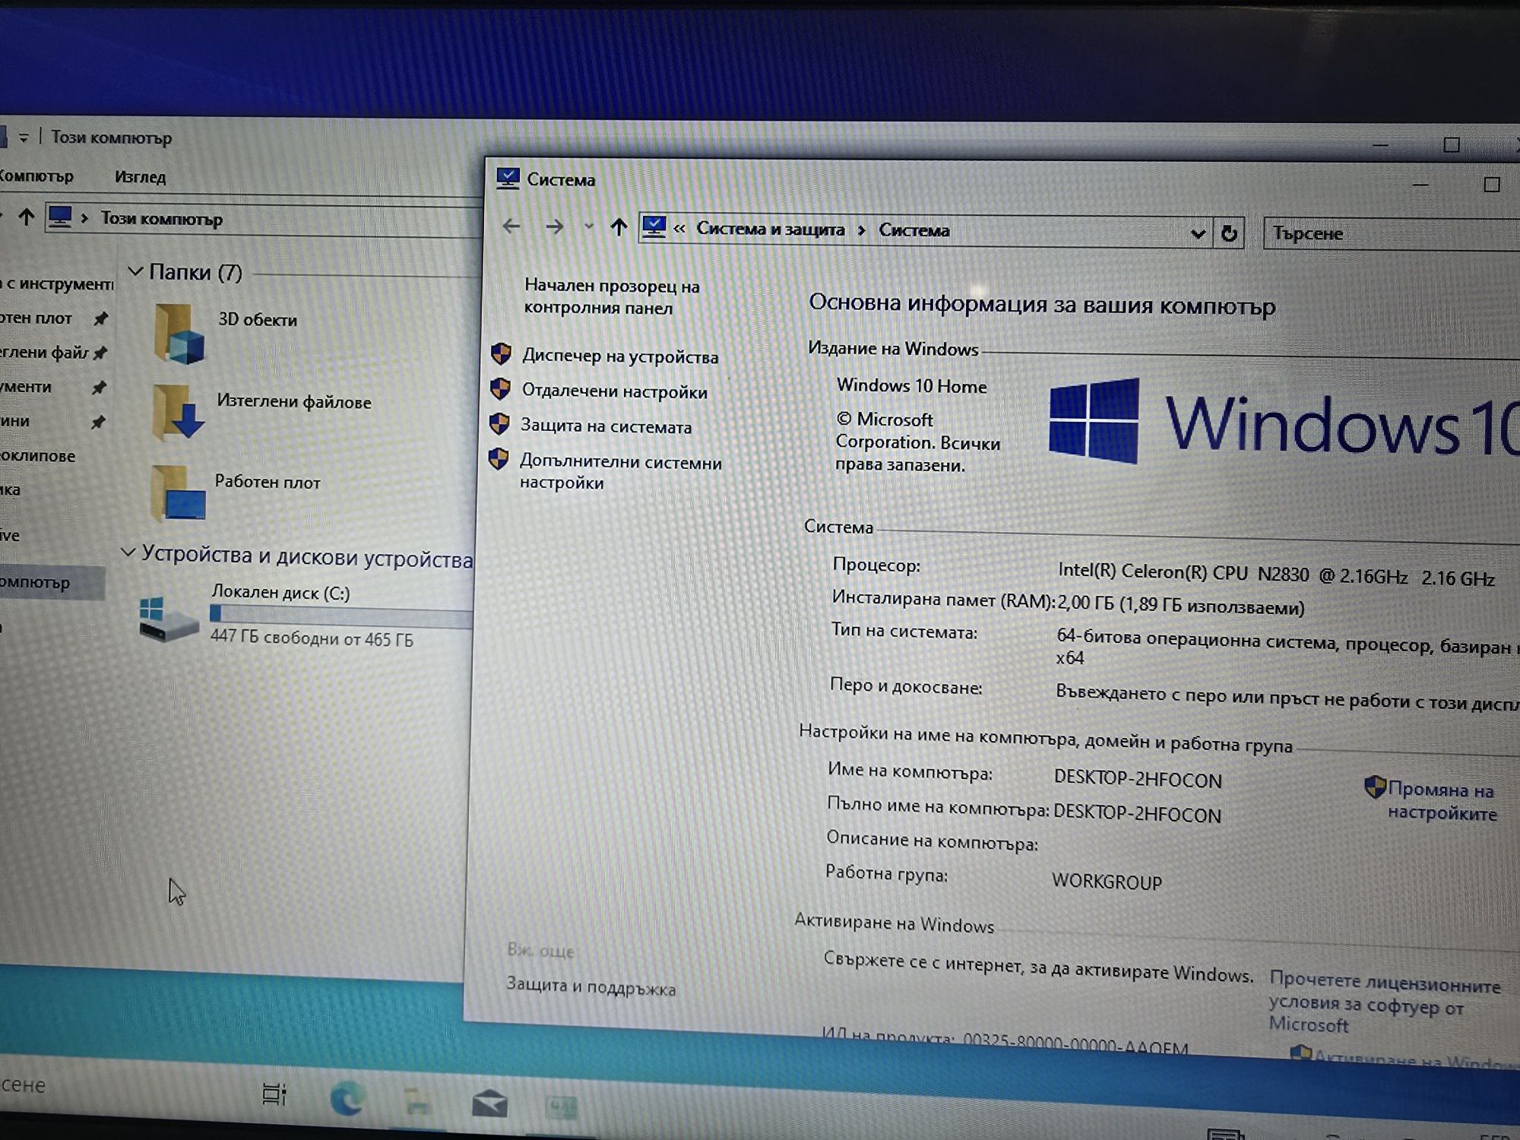Go back in the Система window
Image resolution: width=1520 pixels, height=1140 pixels.
tap(511, 226)
